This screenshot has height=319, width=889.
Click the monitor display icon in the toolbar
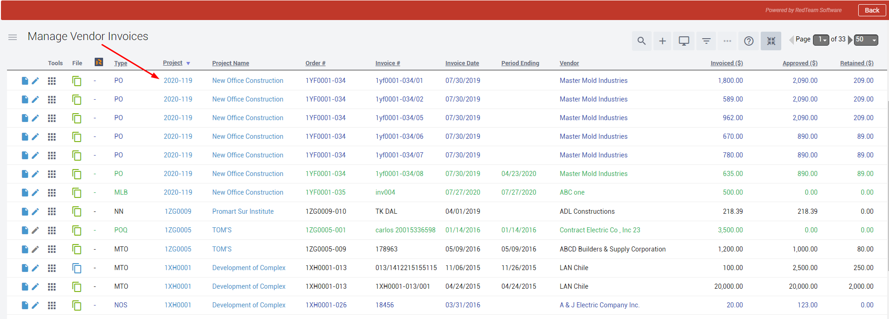pyautogui.click(x=684, y=41)
